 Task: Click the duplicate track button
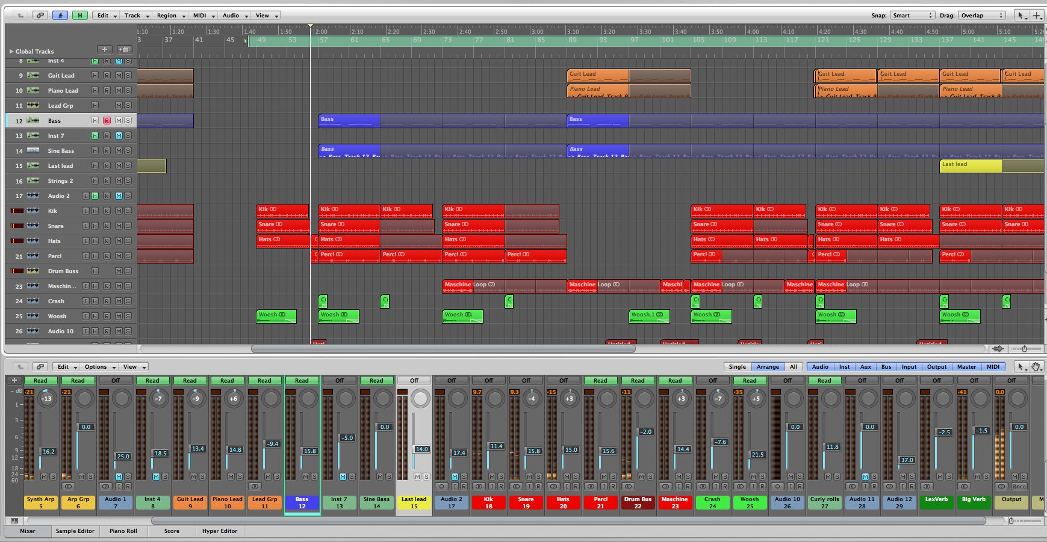[x=125, y=50]
